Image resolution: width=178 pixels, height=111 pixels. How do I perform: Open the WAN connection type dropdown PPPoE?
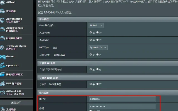tap(96, 26)
